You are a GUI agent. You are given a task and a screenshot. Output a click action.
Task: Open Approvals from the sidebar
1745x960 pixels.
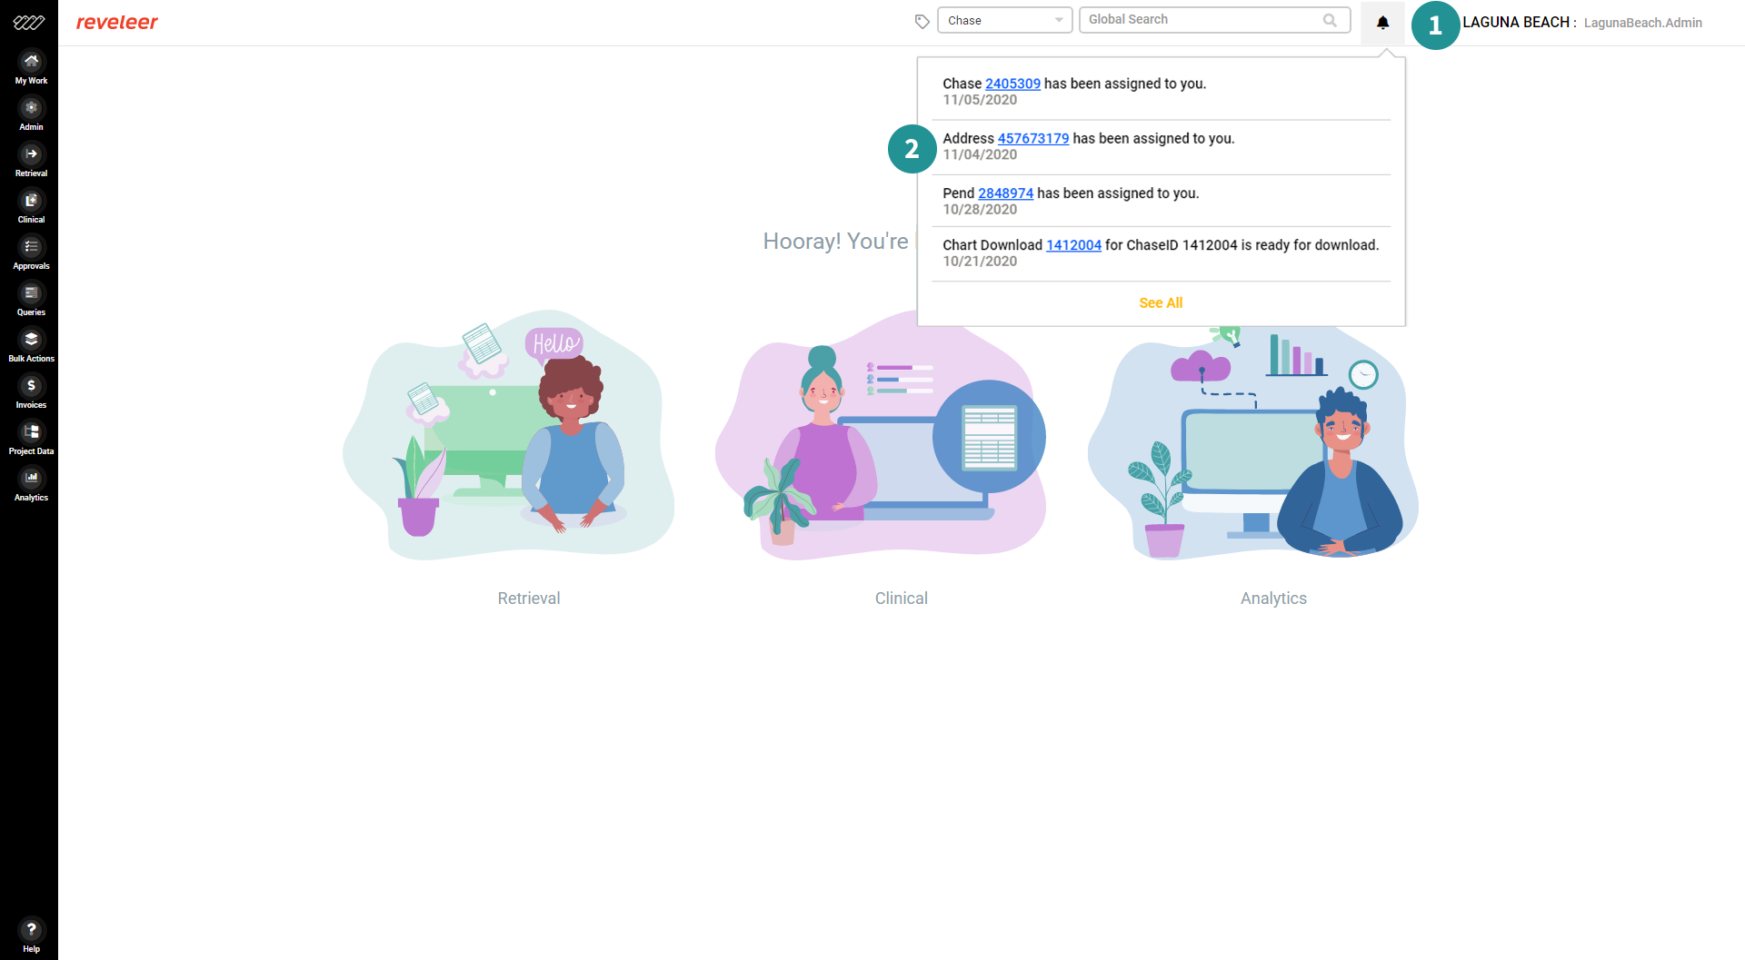(x=31, y=253)
